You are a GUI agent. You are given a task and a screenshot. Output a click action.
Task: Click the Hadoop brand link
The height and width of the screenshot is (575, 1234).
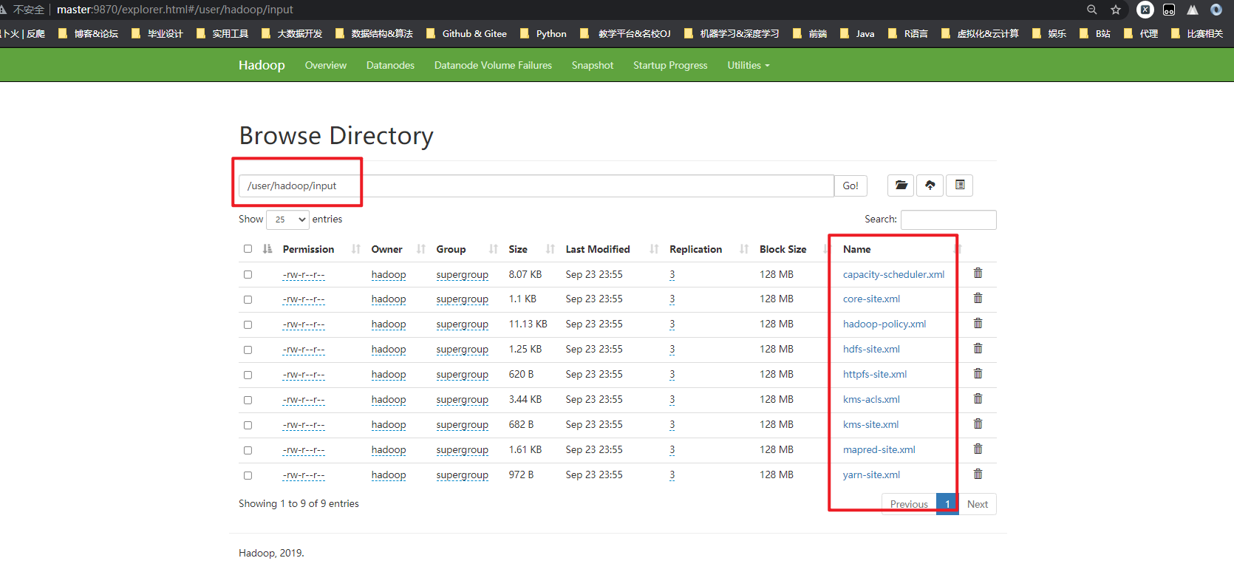[262, 65]
